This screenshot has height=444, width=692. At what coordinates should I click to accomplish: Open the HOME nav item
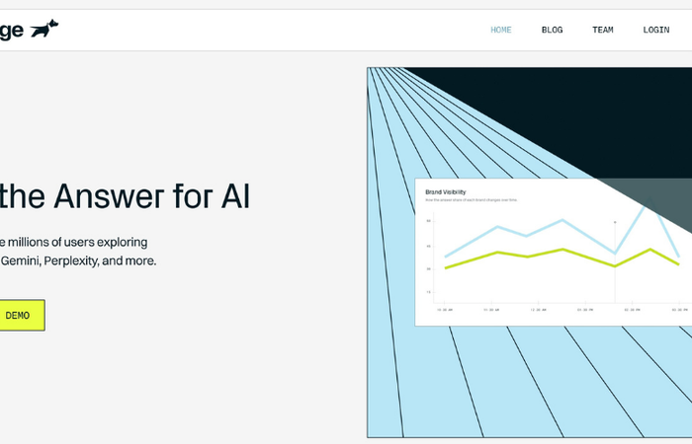[501, 30]
